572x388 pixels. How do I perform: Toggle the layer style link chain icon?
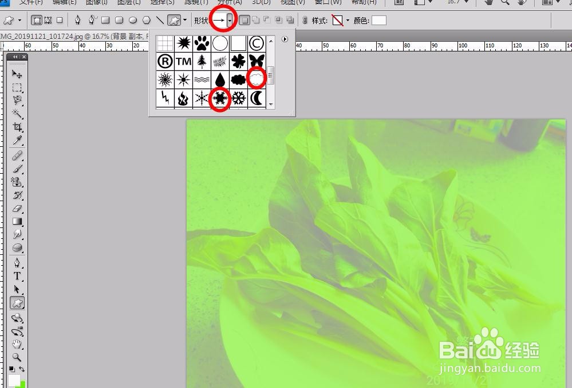[305, 21]
